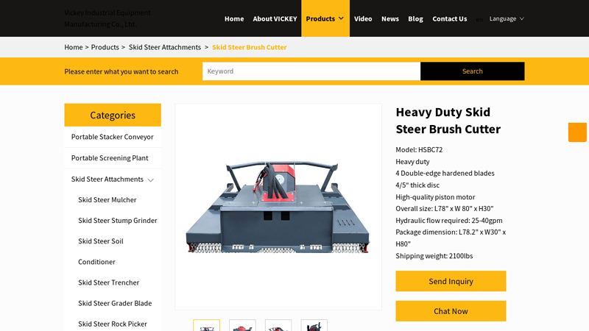
Task: Click Skid Steer Brush Cutter breadcrumb
Action: (x=250, y=47)
